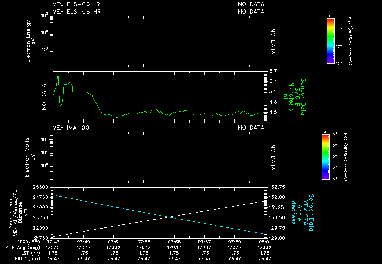The height and width of the screenshot is (264, 382).
Task: Click the 'F10.7 (sfu)' row label
Action: (27, 259)
